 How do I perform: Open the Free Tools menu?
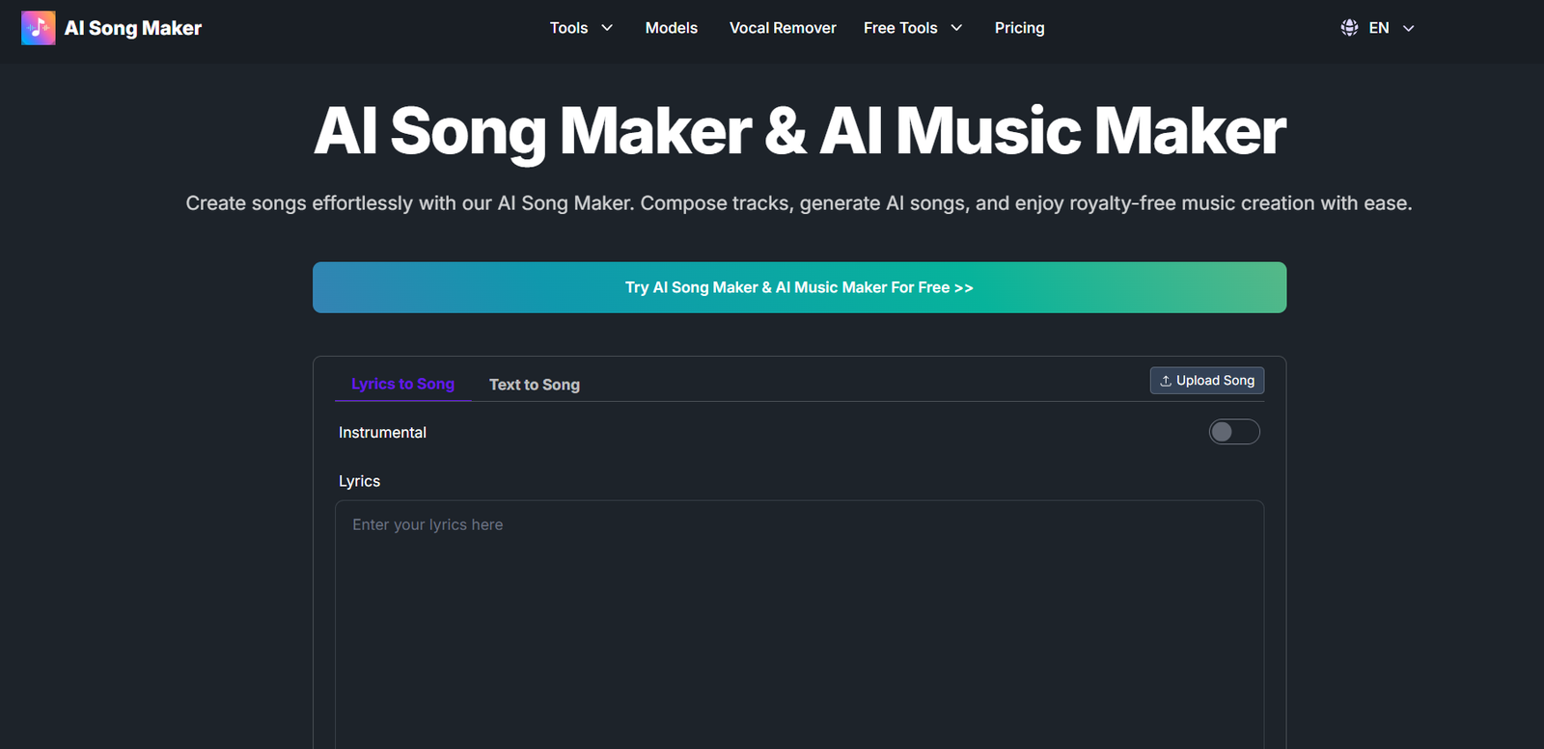[x=899, y=28]
